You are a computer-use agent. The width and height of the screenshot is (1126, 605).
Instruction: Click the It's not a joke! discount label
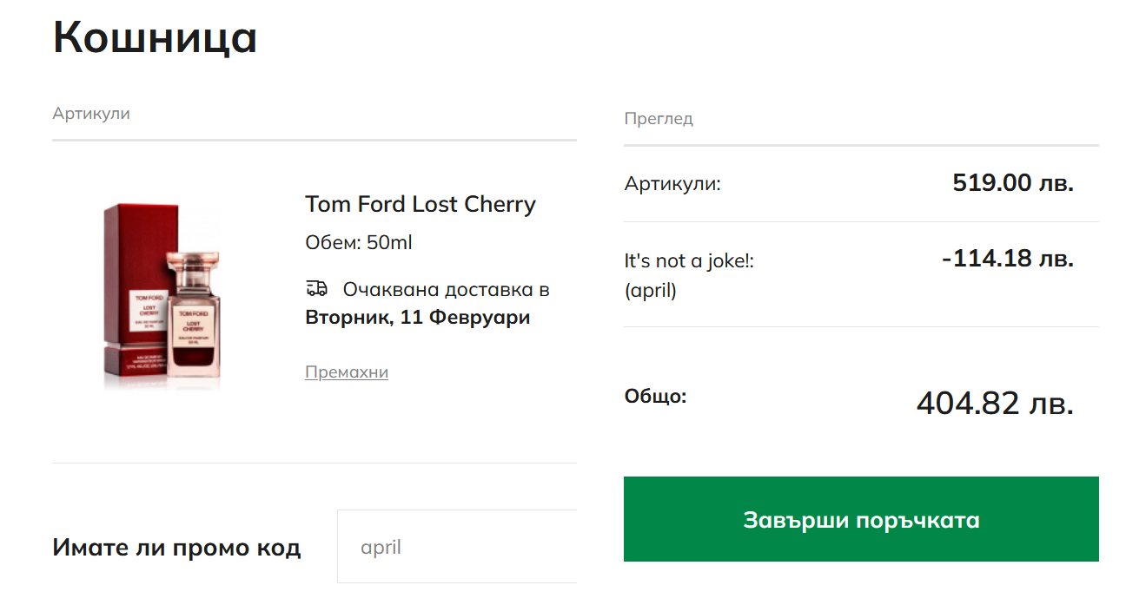[x=689, y=261]
